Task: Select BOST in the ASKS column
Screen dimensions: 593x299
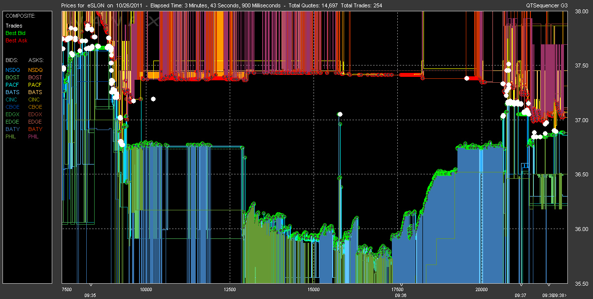Action: click(35, 77)
